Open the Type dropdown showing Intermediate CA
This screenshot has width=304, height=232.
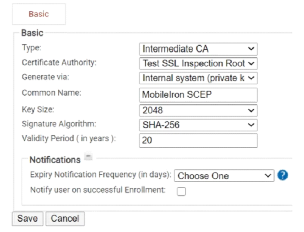click(198, 49)
